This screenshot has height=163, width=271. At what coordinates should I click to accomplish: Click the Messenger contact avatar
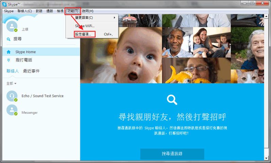click(12, 110)
